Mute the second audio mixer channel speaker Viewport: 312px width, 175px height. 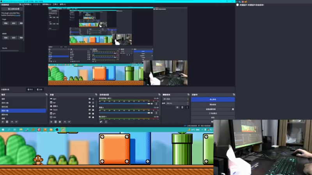[x=152, y=113]
